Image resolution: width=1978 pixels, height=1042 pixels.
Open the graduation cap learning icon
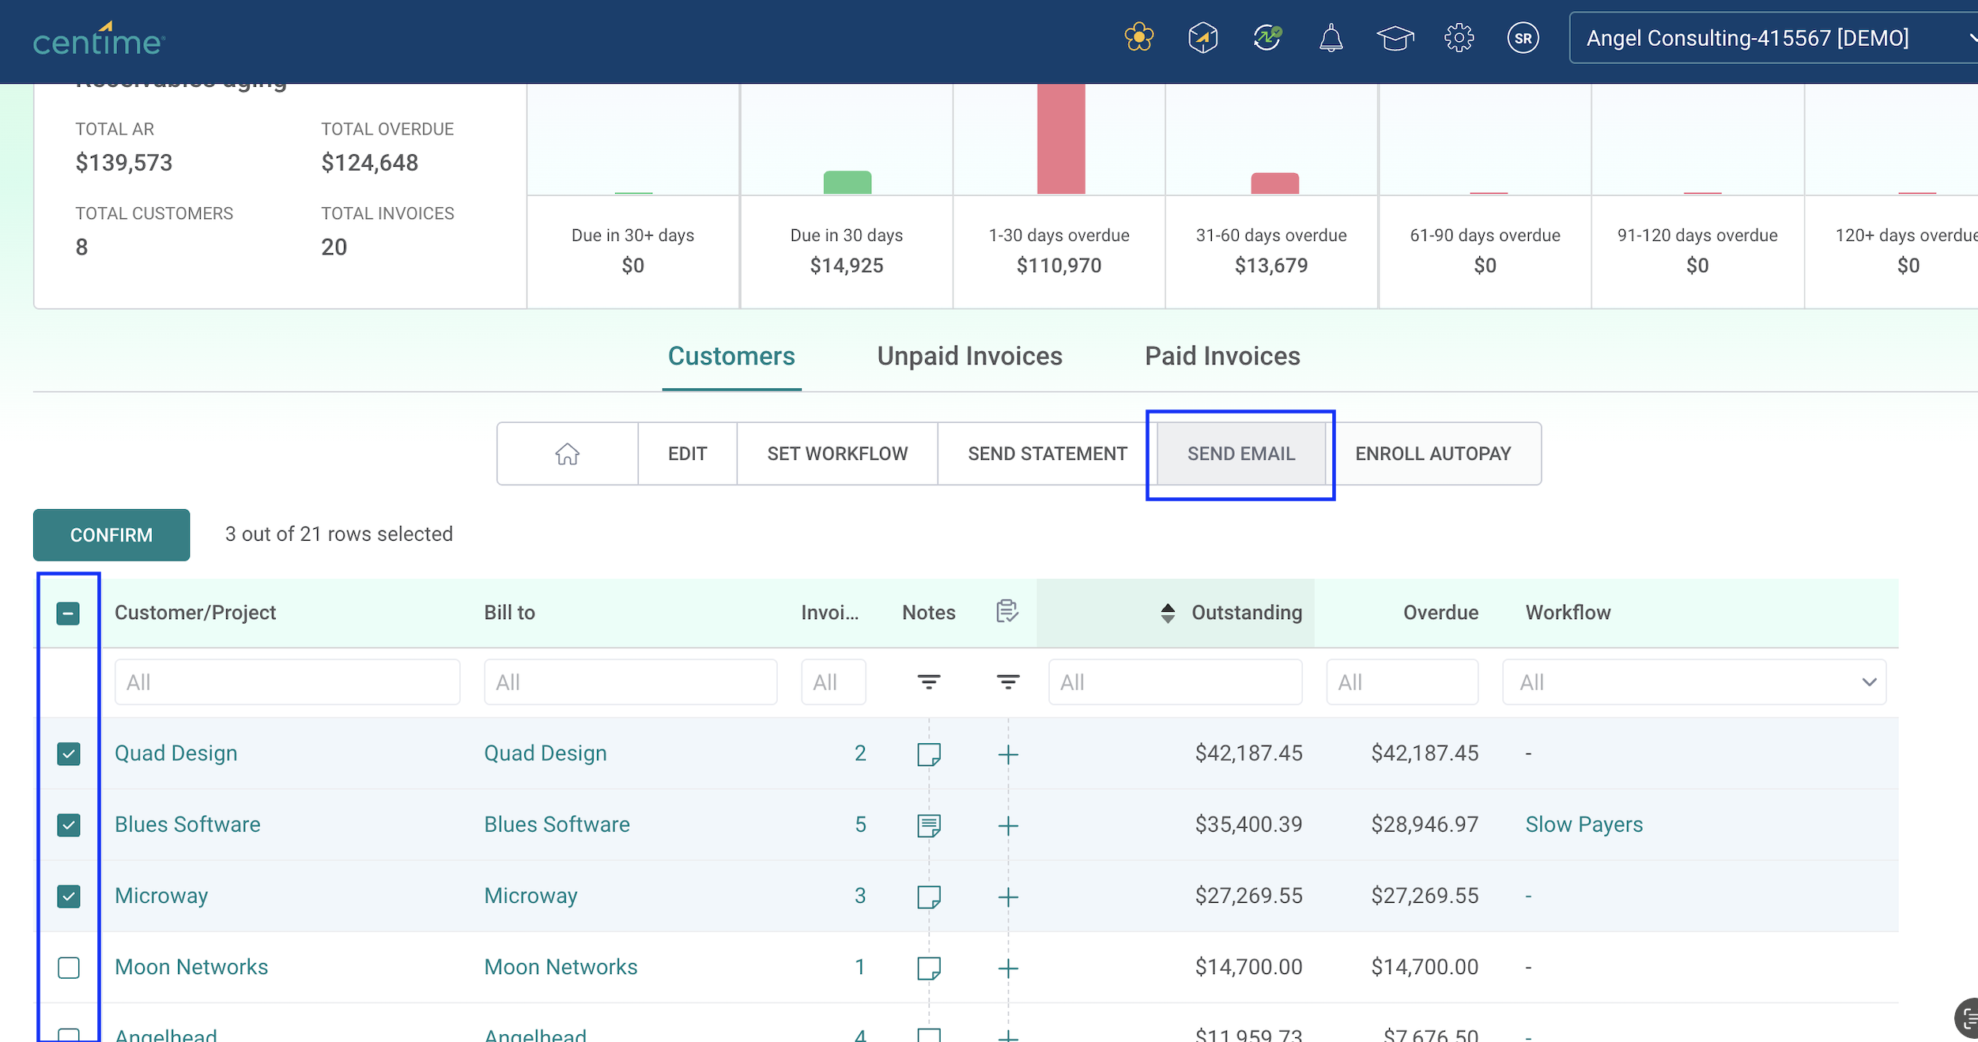[x=1395, y=38]
